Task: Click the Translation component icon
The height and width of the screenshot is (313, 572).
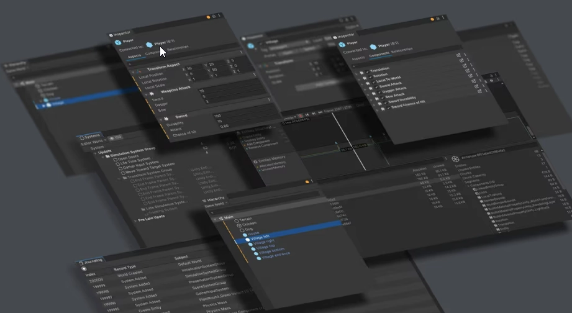Action: click(361, 73)
